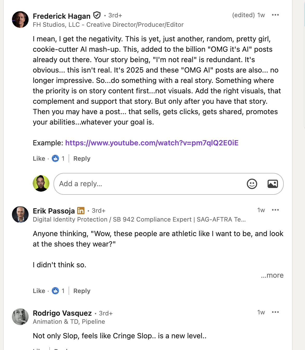Expand Erik's comment with …more
305x350 pixels.
click(272, 275)
